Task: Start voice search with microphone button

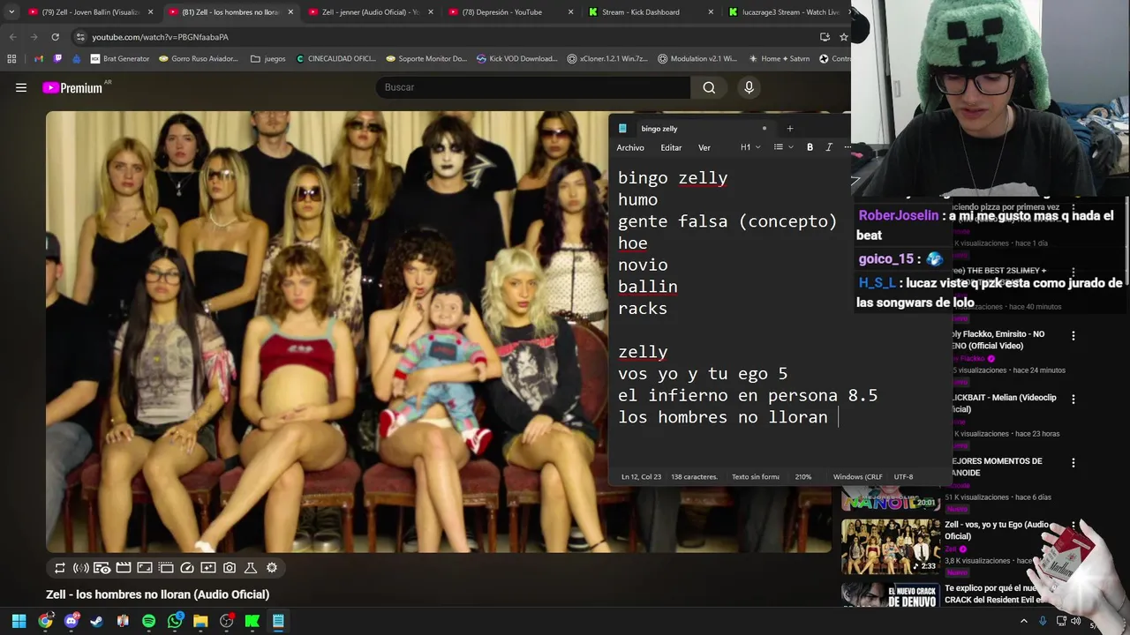Action: point(749,87)
